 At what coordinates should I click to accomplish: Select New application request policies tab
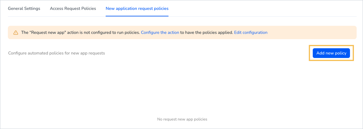click(x=137, y=8)
